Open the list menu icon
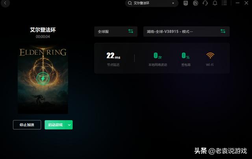The image size is (252, 159). point(224,3)
